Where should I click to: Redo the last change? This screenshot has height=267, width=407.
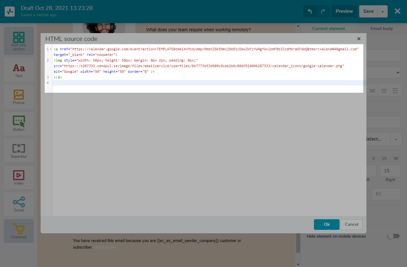point(323,11)
